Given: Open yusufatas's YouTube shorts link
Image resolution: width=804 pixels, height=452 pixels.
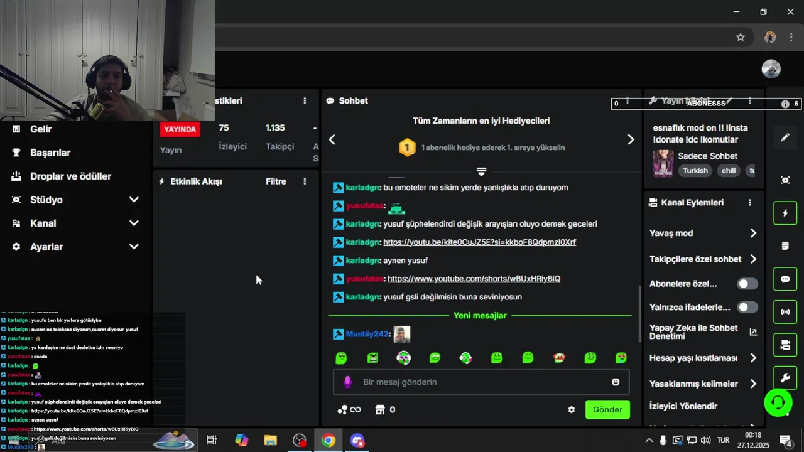Looking at the screenshot, I should (x=474, y=279).
